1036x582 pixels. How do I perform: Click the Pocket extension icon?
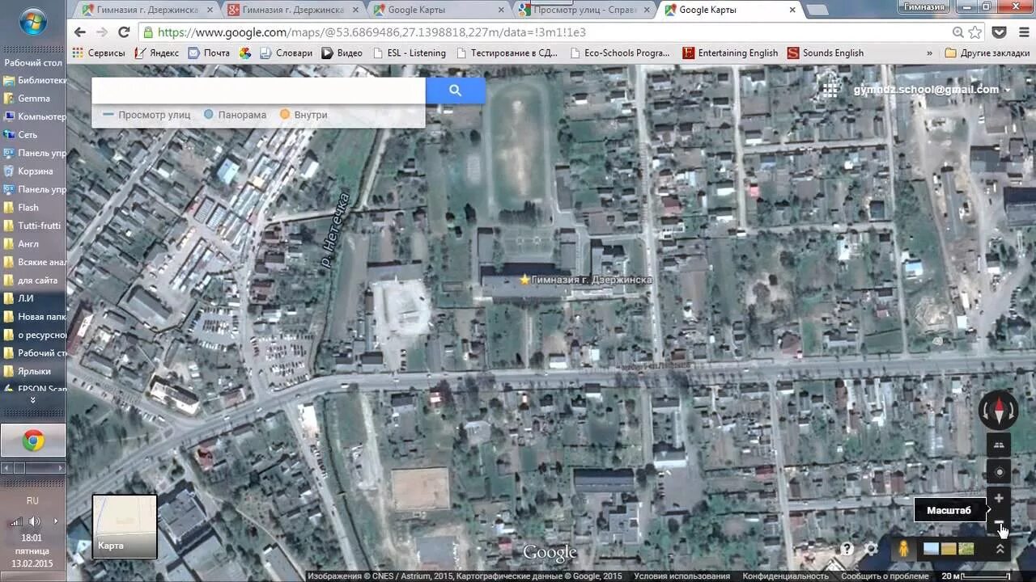(1000, 32)
